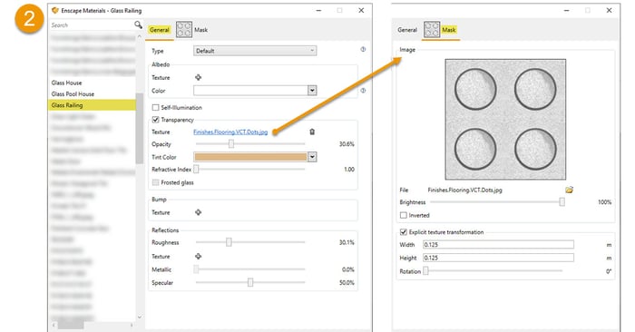Uncheck the Transparency checkbox

click(155, 120)
